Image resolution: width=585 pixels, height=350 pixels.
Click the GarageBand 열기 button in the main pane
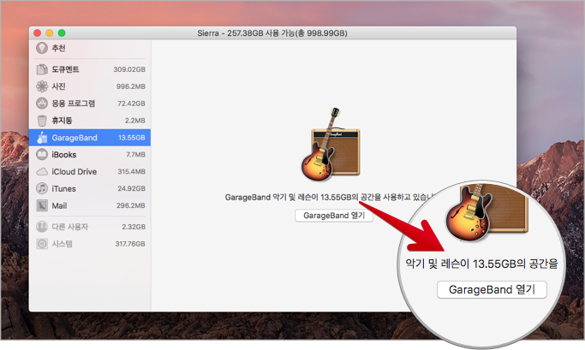pos(334,216)
